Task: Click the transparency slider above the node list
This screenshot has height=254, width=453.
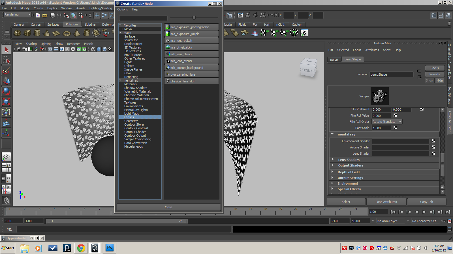Action: [194, 17]
